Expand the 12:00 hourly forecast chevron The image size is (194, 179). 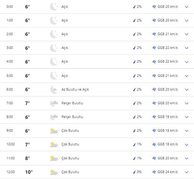click(187, 172)
